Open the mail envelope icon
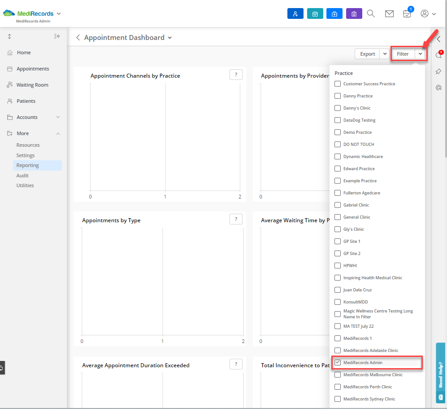447x409 pixels. pyautogui.click(x=389, y=13)
